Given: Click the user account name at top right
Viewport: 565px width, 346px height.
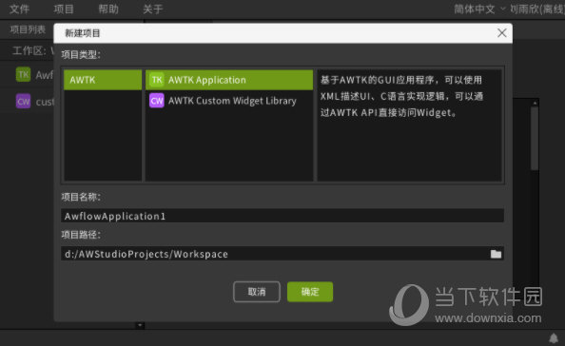Looking at the screenshot, I should coord(536,9).
